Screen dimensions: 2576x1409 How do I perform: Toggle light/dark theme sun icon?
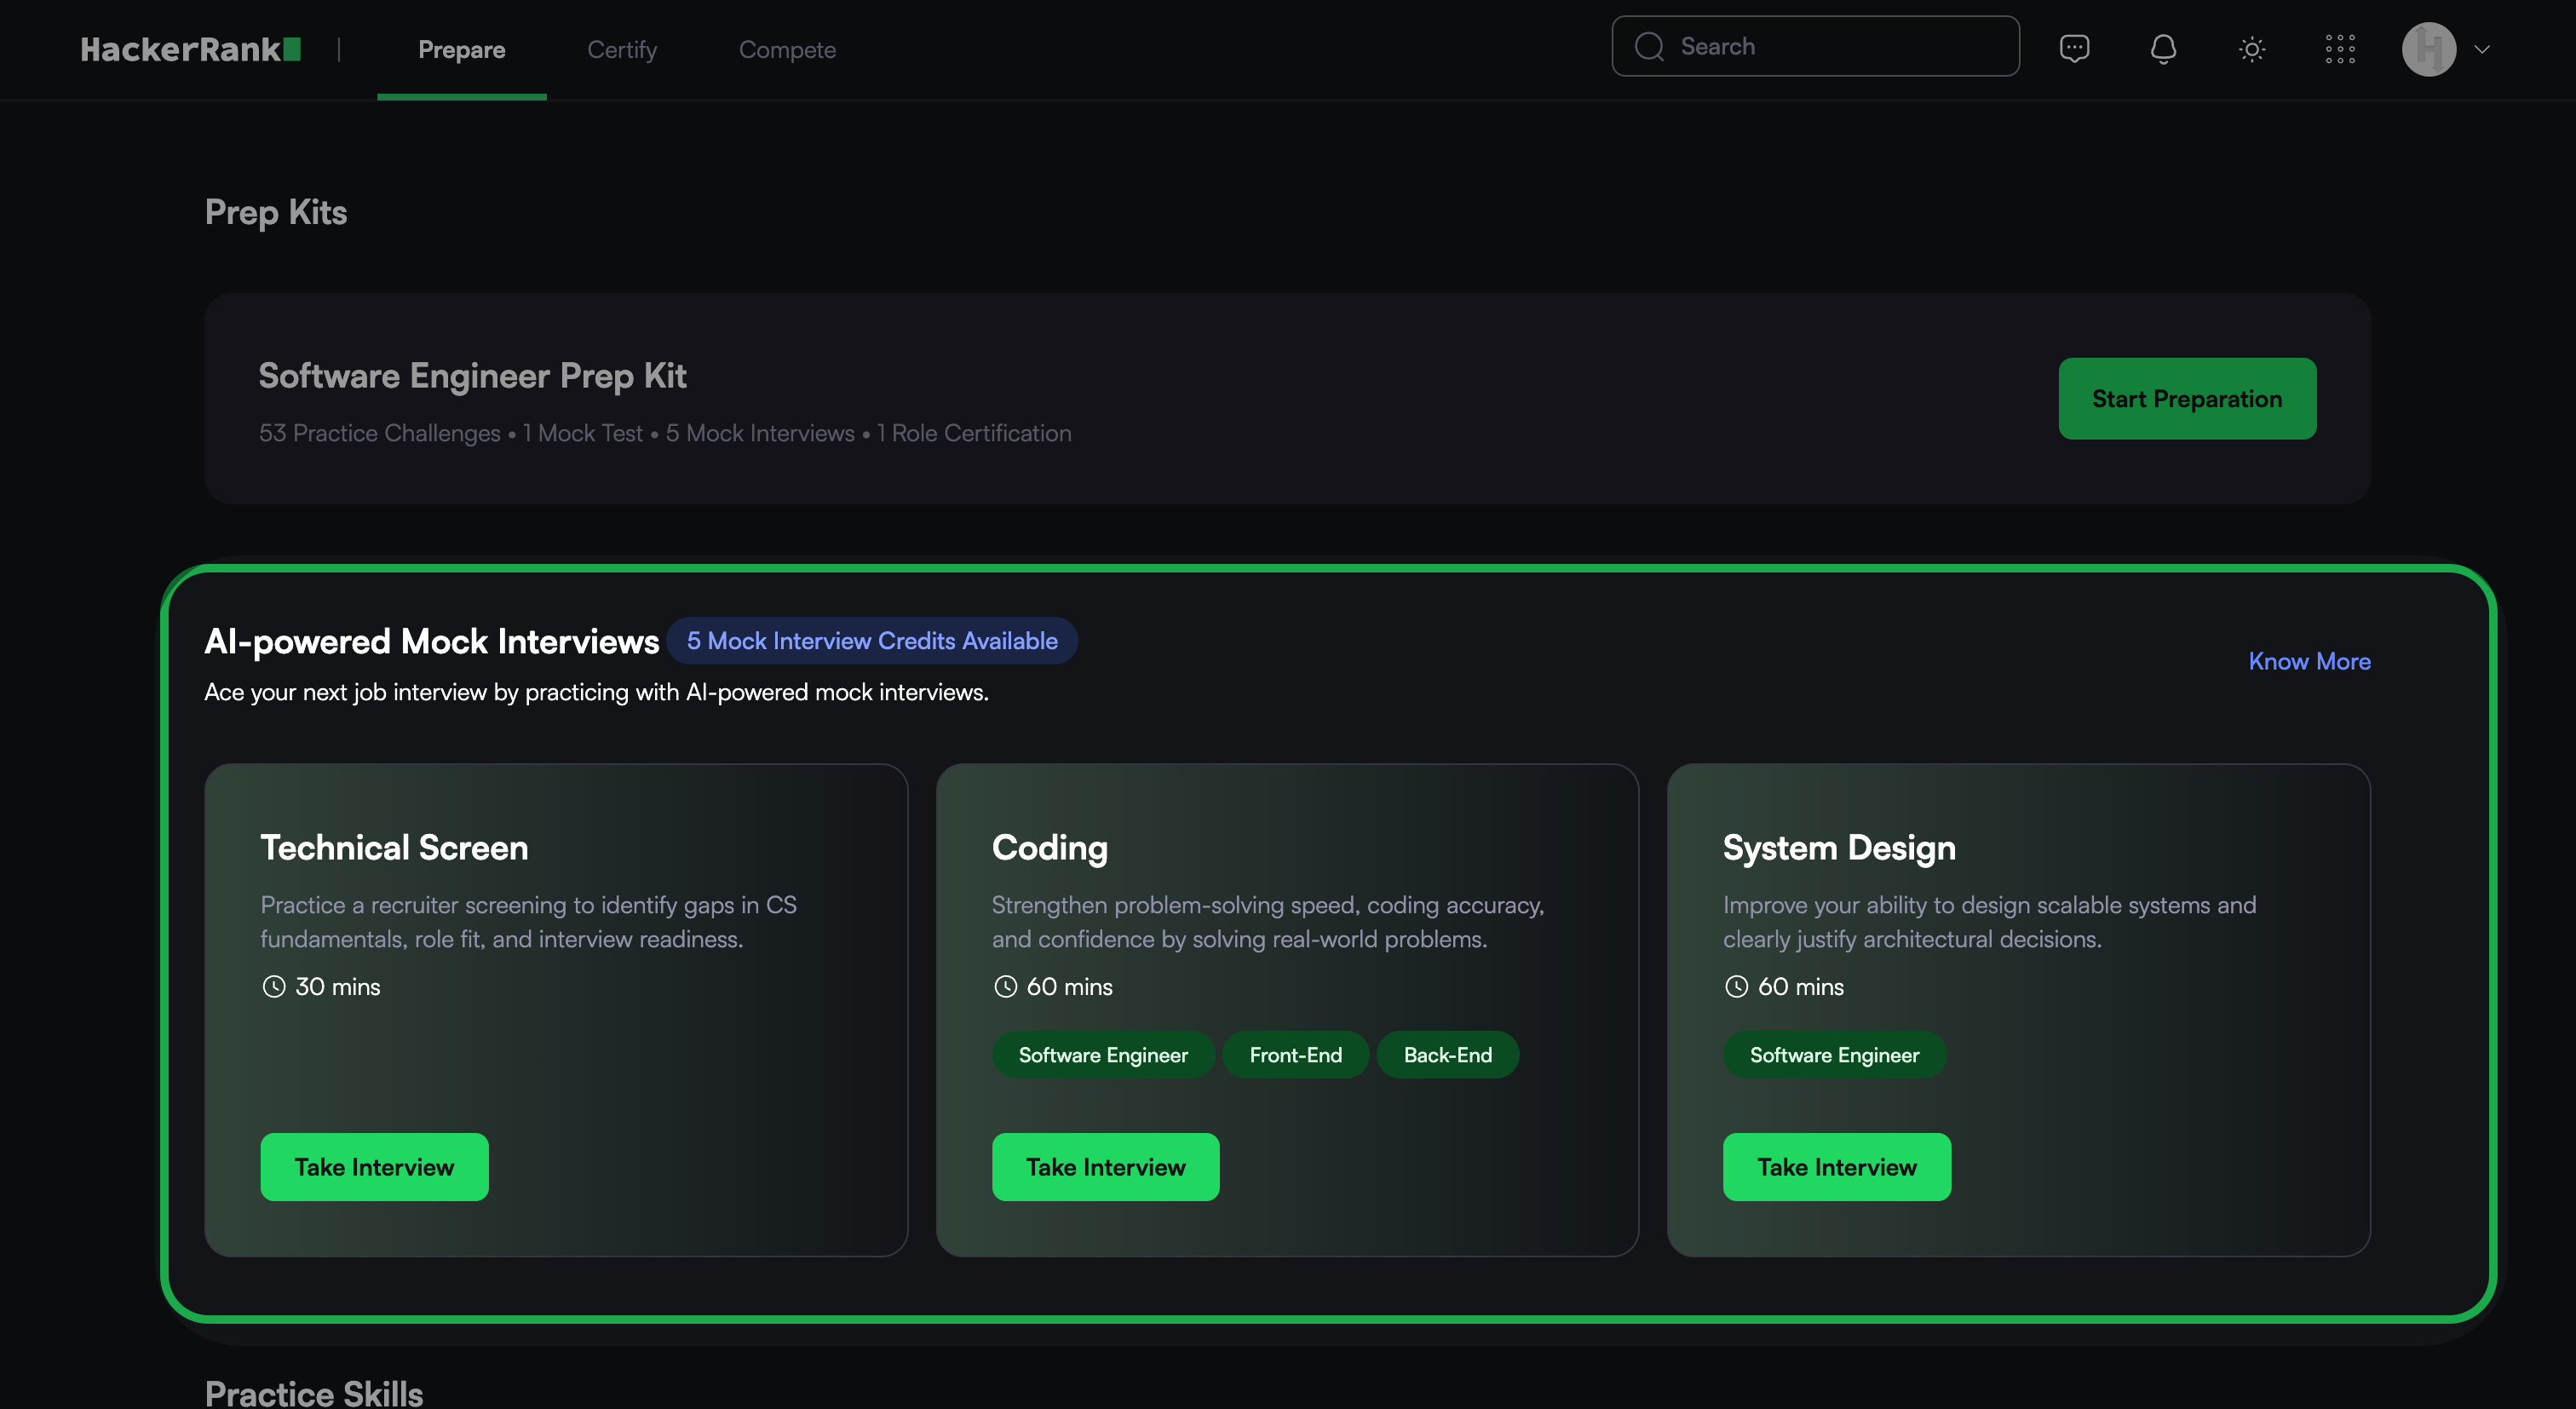2251,49
